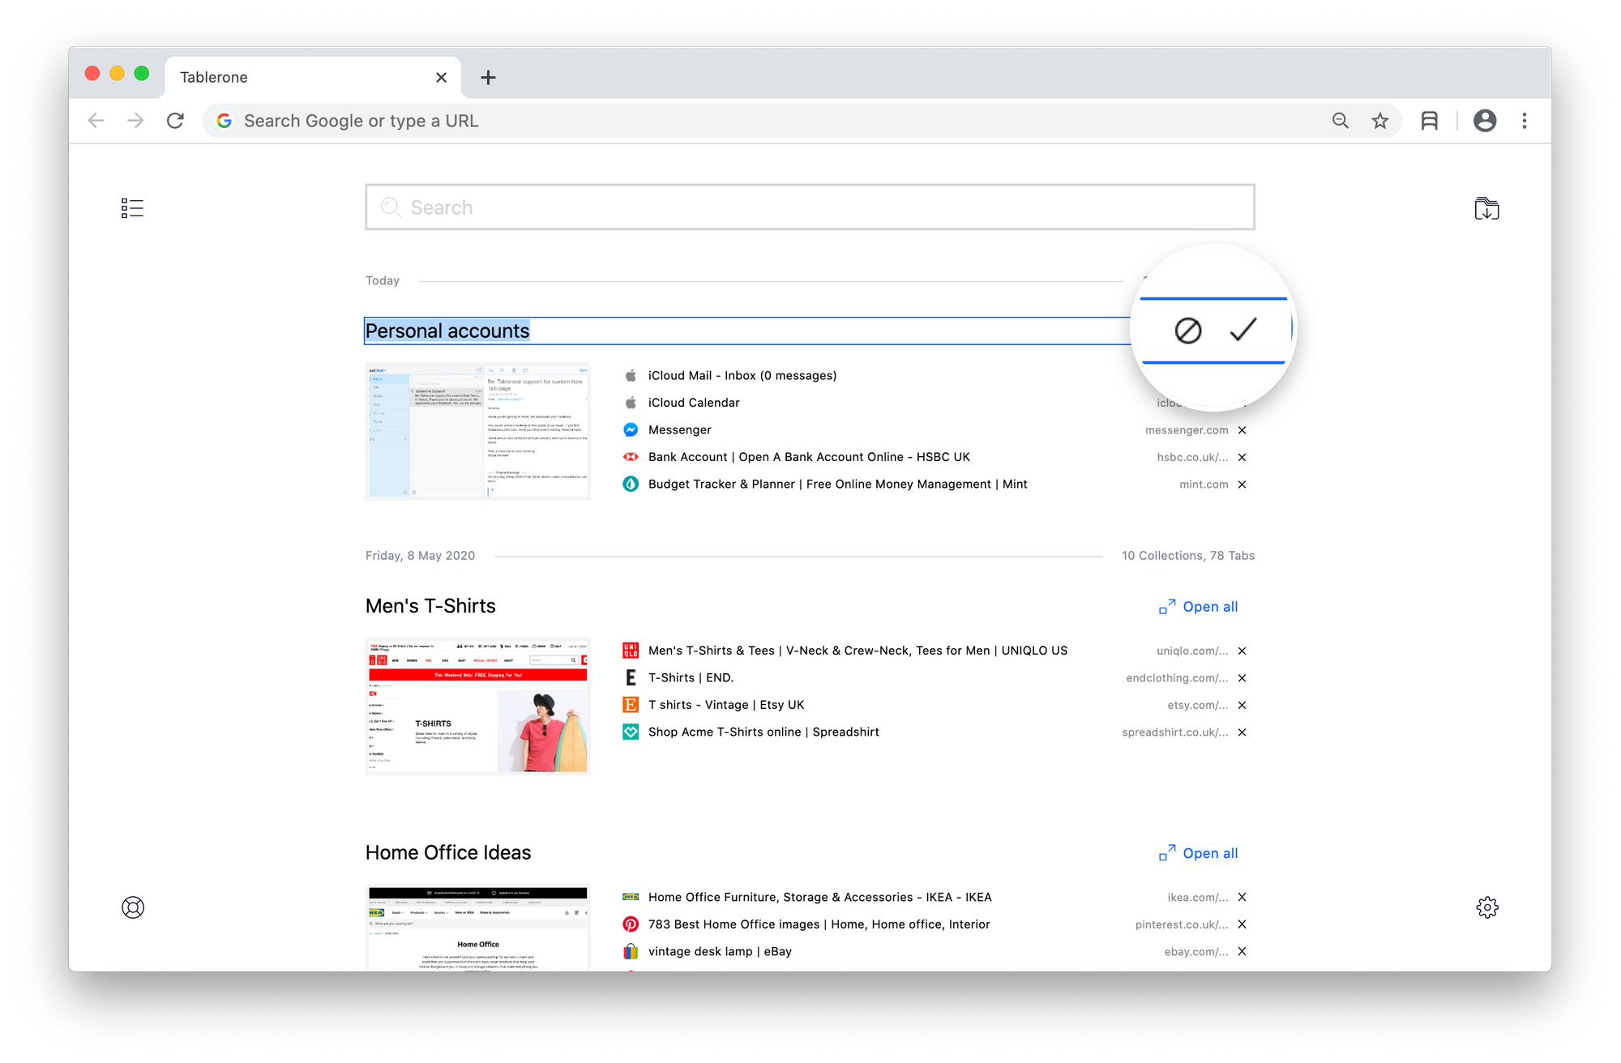This screenshot has width=1621, height=1063.
Task: Click the Chrome three-dot menu icon
Action: (1524, 120)
